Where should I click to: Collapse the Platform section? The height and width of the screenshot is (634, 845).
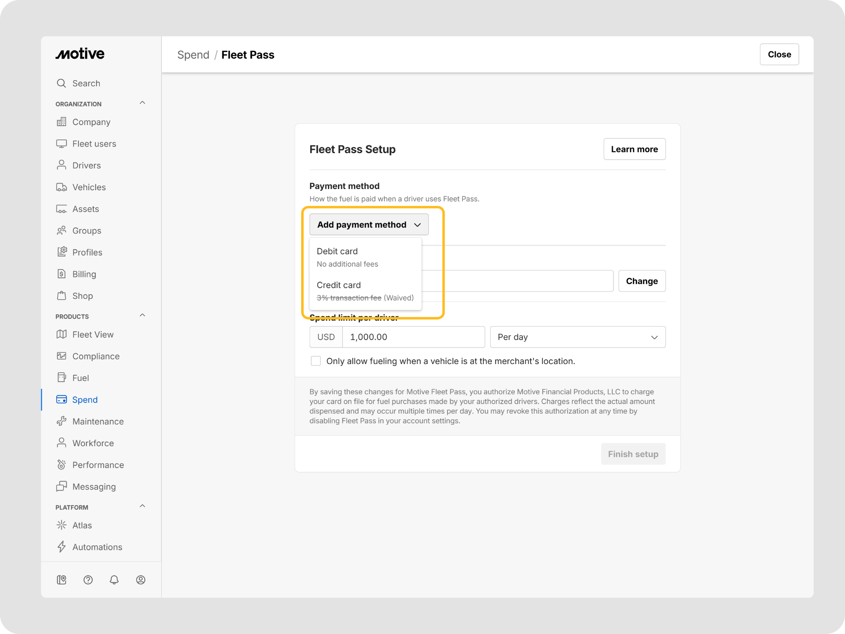142,506
